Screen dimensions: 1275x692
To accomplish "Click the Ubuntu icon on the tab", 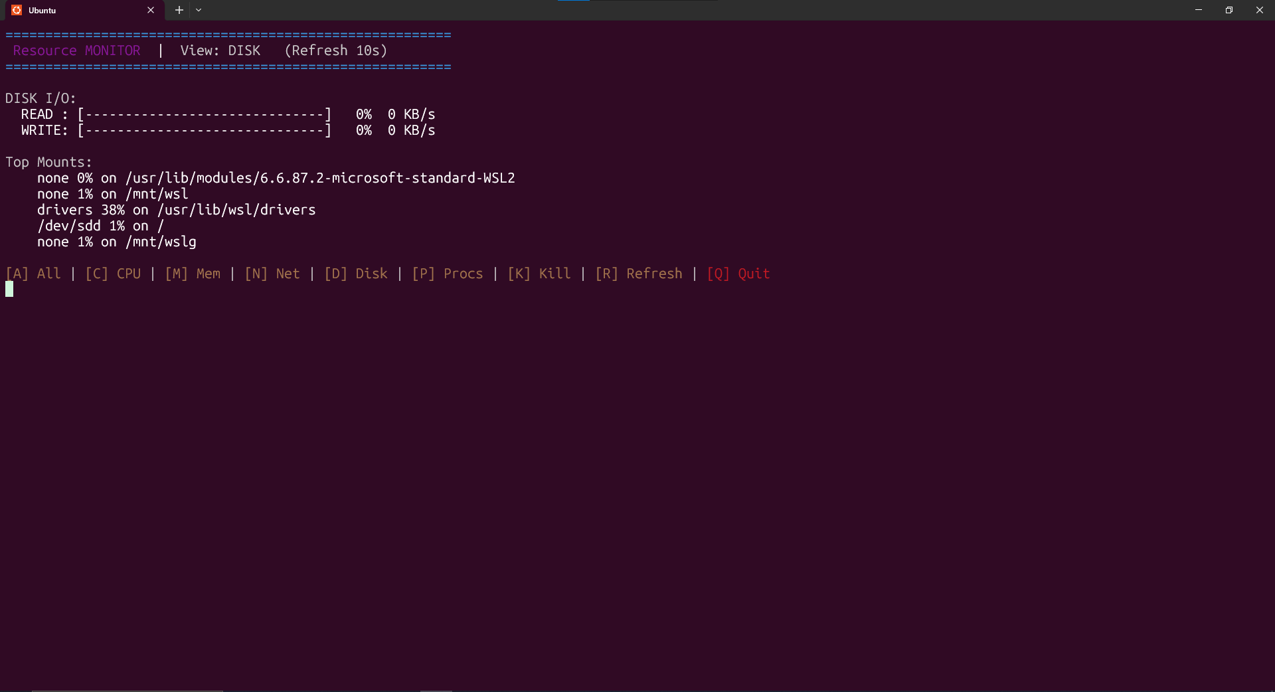I will coord(15,10).
